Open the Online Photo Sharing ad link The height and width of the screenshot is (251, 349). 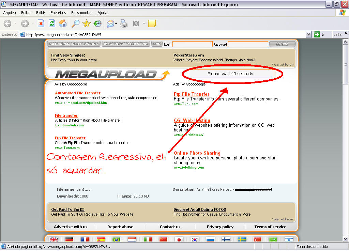tap(197, 153)
